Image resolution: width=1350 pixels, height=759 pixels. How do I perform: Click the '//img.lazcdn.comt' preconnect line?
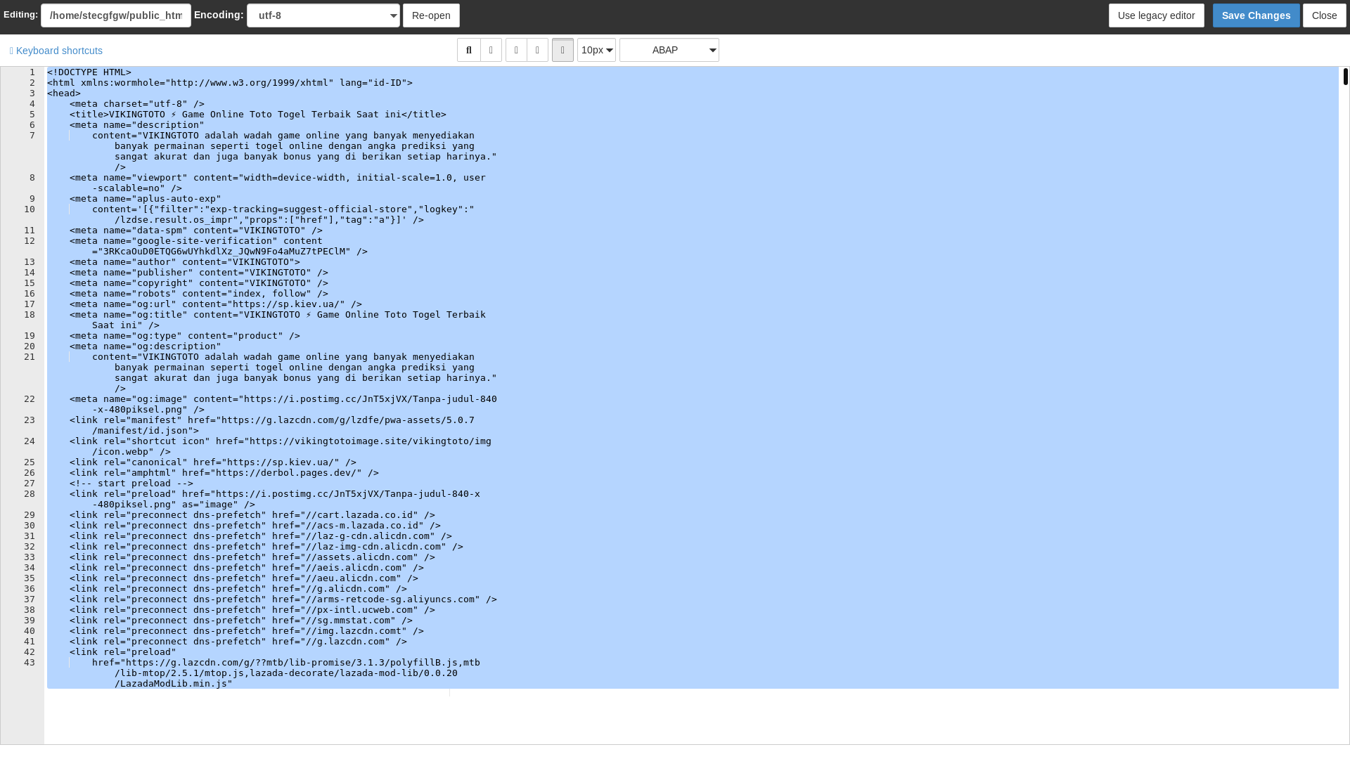247,631
